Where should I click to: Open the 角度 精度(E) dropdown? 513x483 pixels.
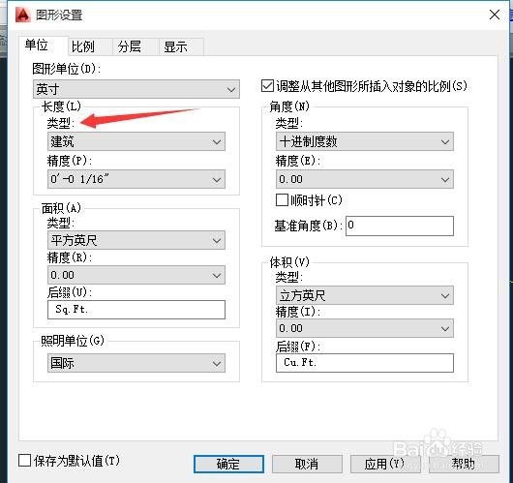365,179
